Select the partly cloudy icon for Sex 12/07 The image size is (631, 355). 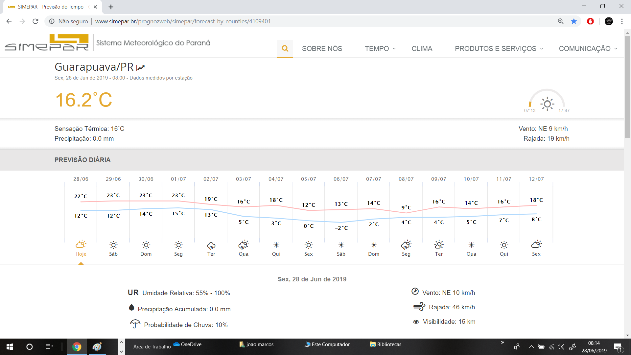tap(536, 244)
